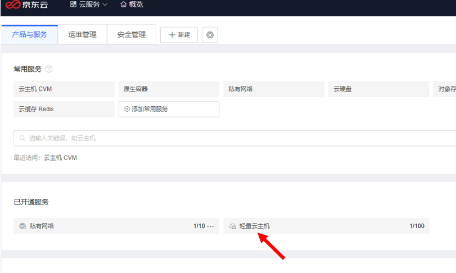Viewport: 456px width, 273px height.
Task: Open 云主机 CVM service tile
Action: [64, 89]
